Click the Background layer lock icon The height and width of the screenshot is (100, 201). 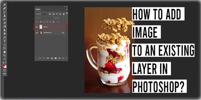[x=63, y=33]
